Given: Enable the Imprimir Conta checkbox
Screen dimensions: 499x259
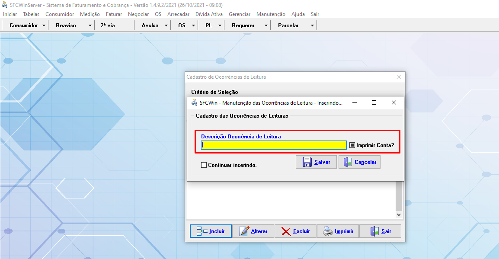Looking at the screenshot, I should coord(352,145).
